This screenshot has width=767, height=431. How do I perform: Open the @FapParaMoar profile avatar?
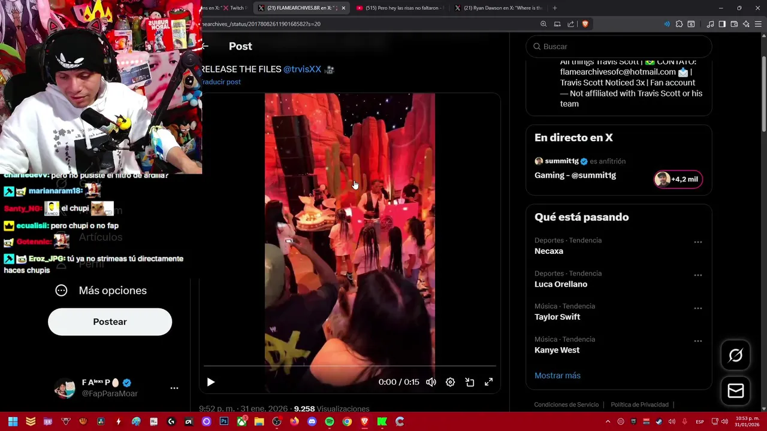pyautogui.click(x=65, y=388)
